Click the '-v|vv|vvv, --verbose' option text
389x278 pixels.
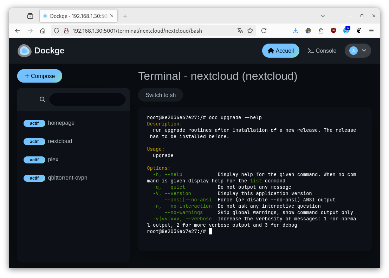pyautogui.click(x=182, y=219)
